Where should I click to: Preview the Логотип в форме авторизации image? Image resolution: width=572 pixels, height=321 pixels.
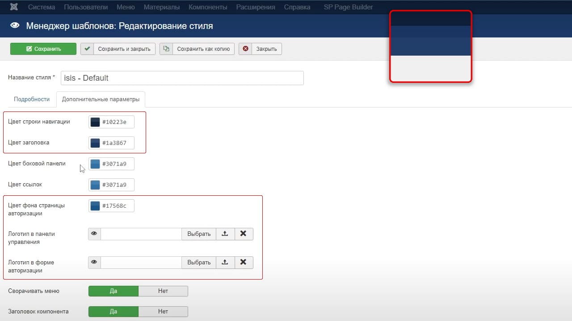click(94, 262)
